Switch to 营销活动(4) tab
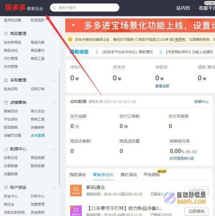This screenshot has width=215, height=216. (103, 175)
